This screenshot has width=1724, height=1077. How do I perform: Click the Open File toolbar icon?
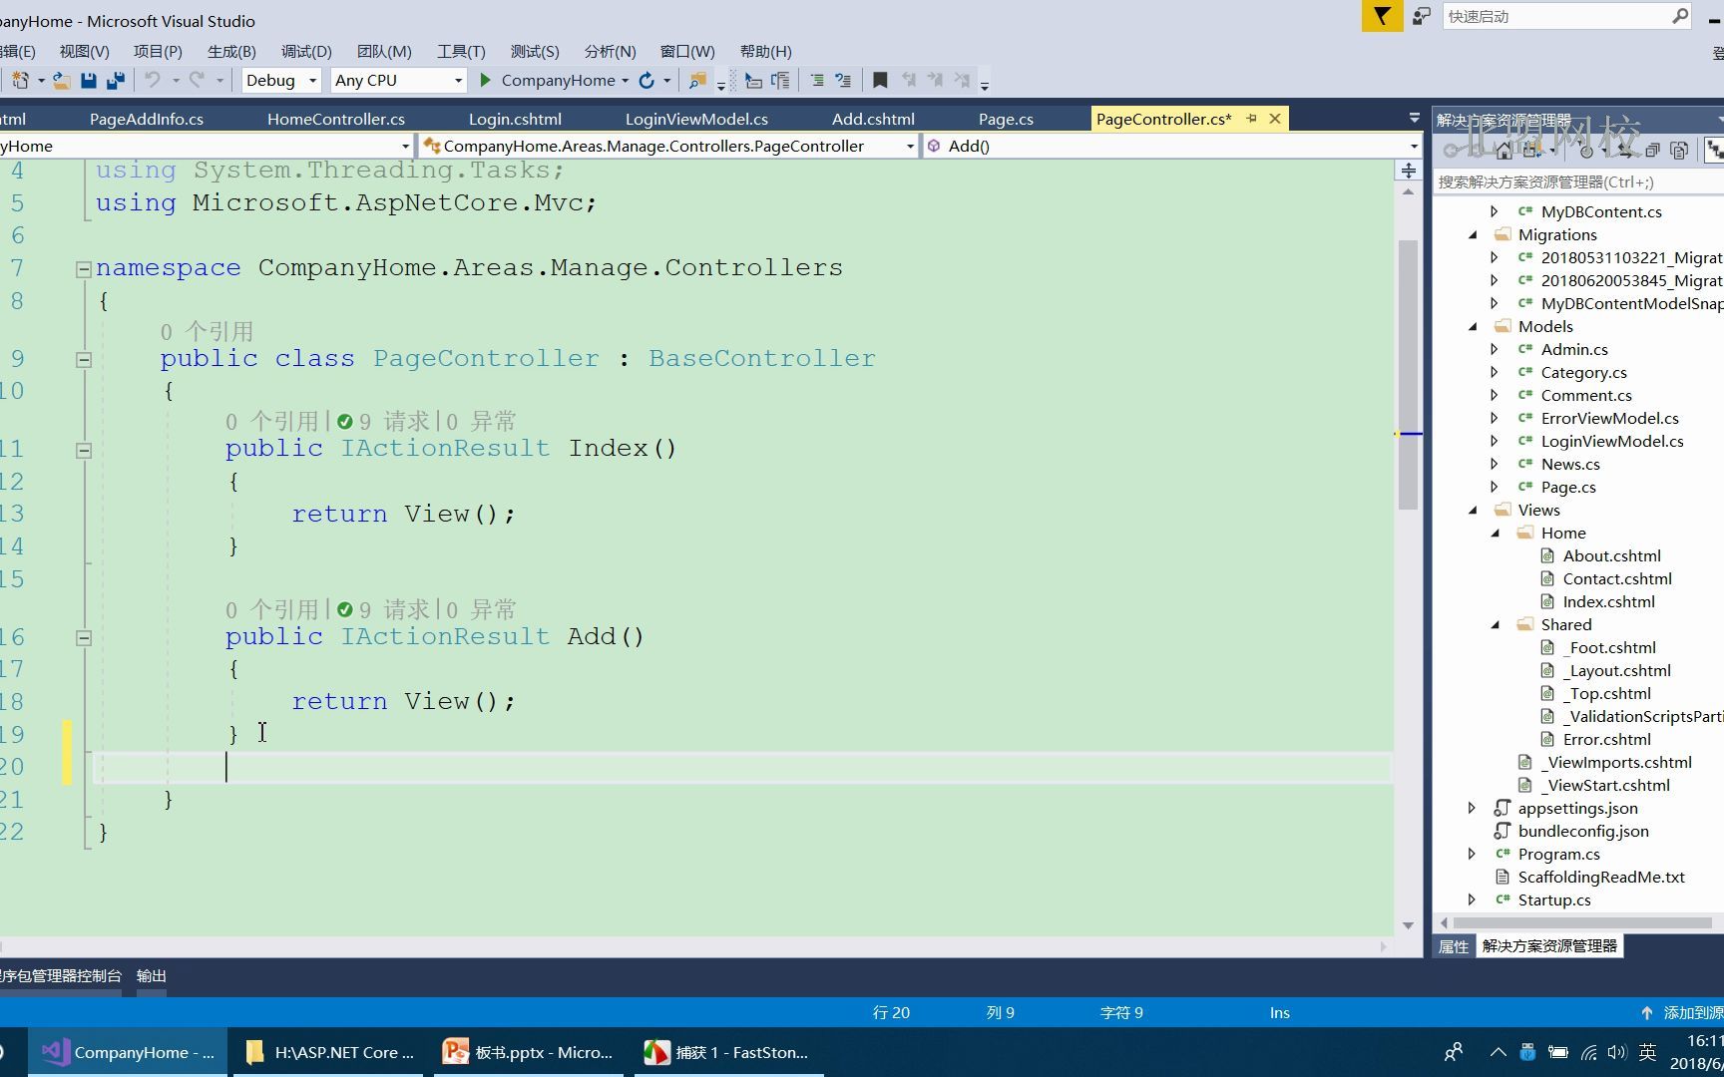(61, 80)
